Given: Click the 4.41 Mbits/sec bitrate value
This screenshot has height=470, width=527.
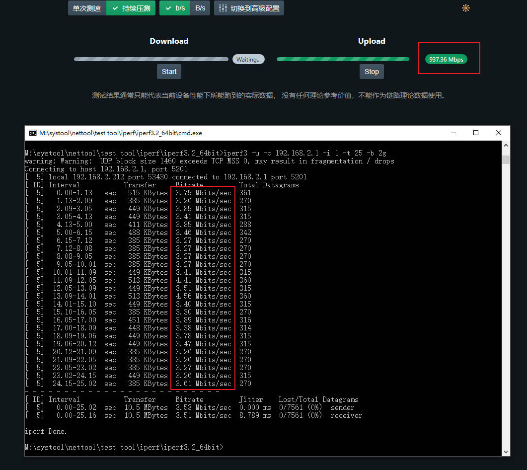Looking at the screenshot, I should [204, 280].
